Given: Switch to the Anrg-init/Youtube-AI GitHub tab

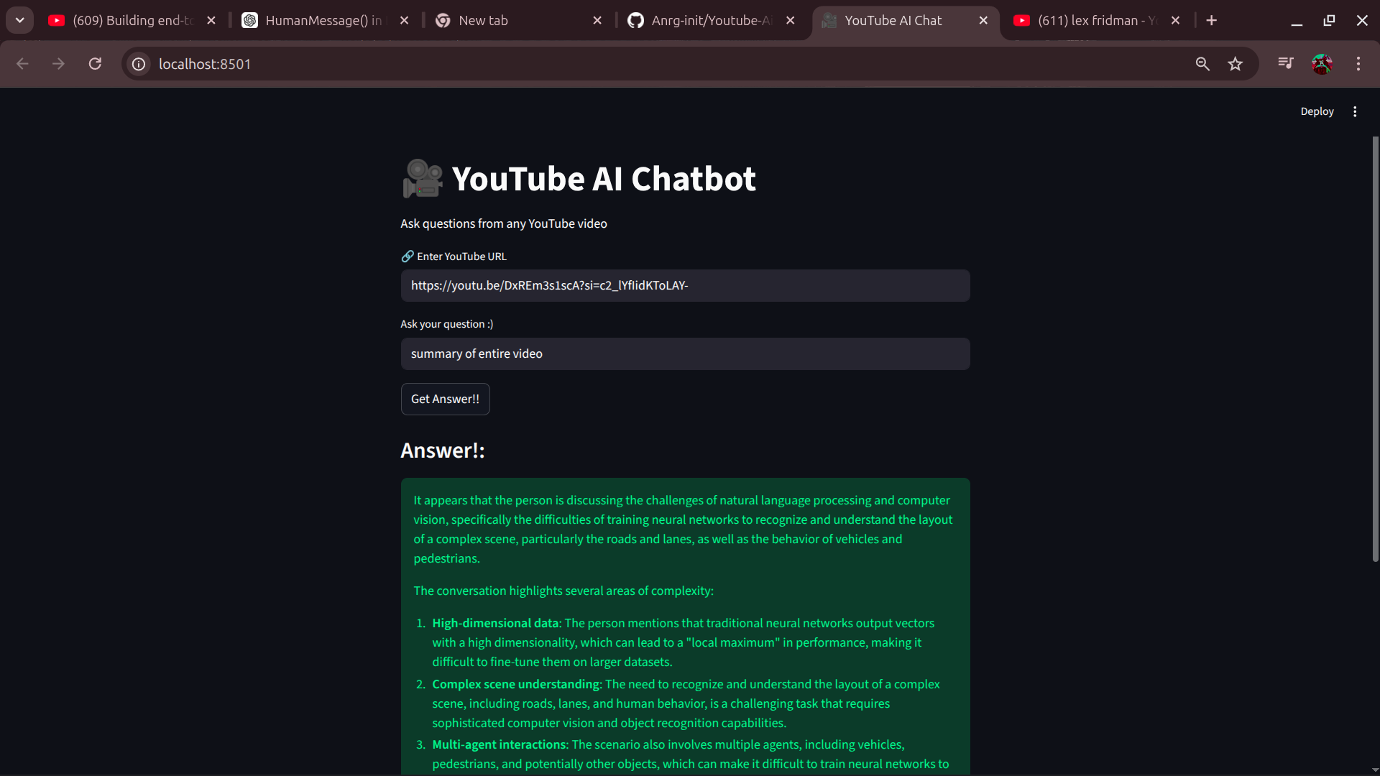Looking at the screenshot, I should tap(712, 20).
